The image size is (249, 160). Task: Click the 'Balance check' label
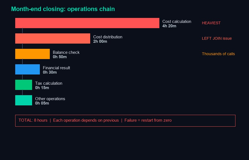[x=66, y=52]
